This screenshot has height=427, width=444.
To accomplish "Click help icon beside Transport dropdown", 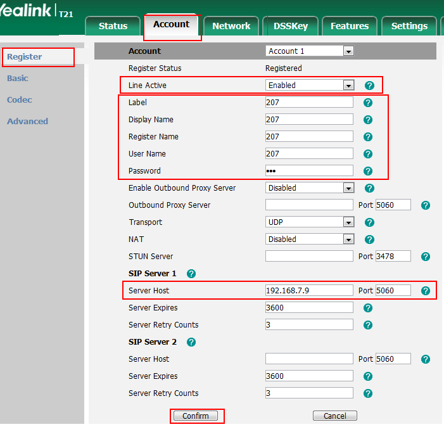I will (369, 222).
